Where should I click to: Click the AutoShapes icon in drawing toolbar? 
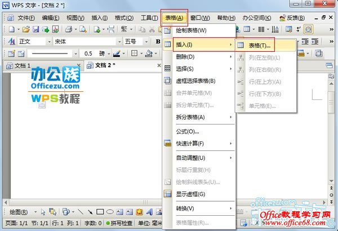coord(66,212)
